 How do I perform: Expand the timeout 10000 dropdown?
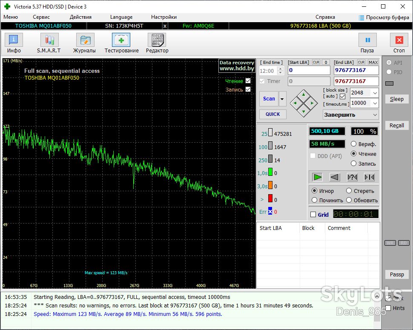click(375, 103)
